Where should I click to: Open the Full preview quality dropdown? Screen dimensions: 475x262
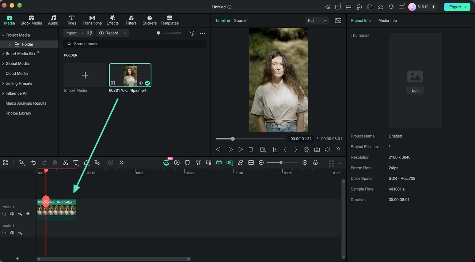317,20
